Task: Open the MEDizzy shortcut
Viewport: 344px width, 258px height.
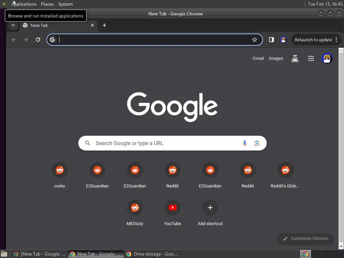Action: coord(135,213)
